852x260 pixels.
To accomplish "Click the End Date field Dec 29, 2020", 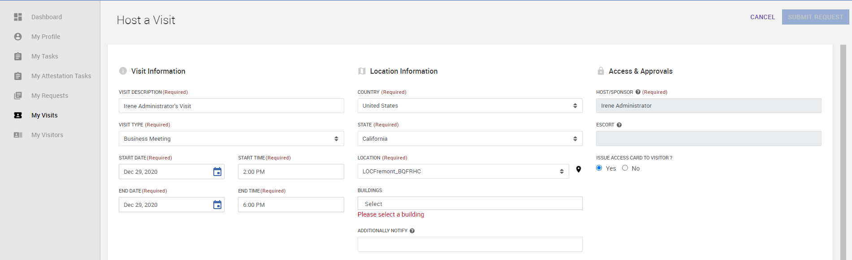I will 172,205.
